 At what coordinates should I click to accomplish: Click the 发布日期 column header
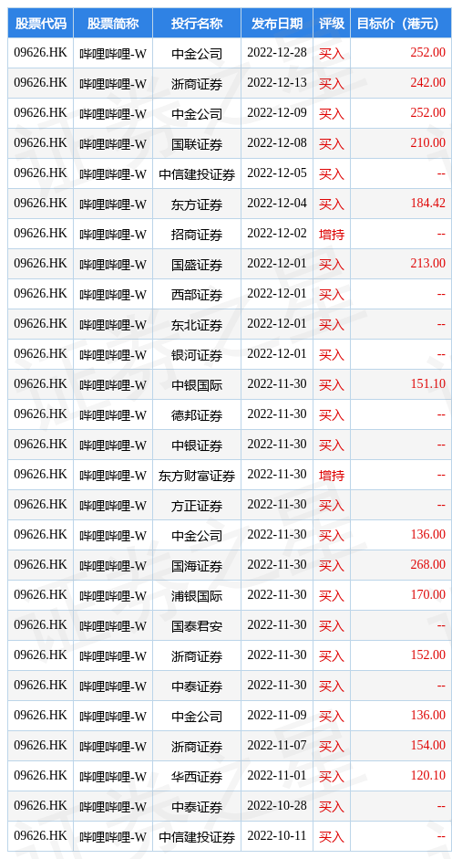tap(277, 23)
